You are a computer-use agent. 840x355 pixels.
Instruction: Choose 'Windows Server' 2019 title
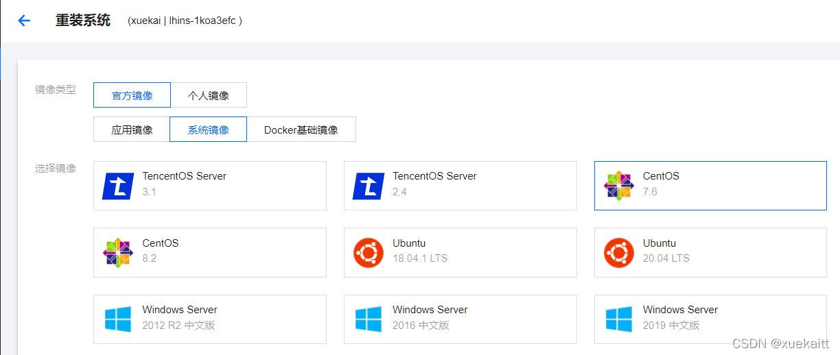click(x=681, y=310)
